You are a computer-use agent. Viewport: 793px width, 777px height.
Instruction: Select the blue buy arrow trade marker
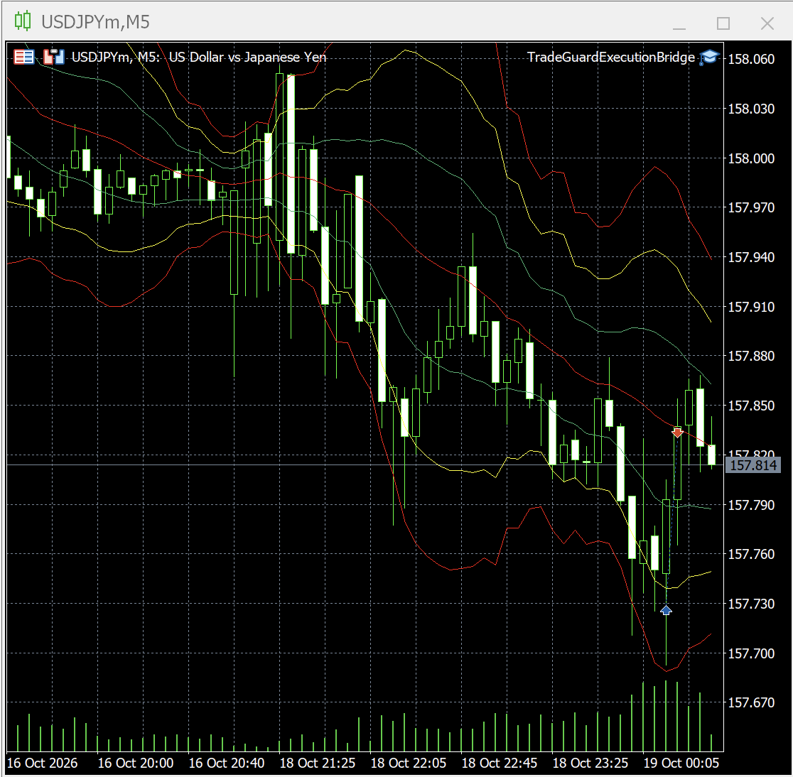point(666,610)
